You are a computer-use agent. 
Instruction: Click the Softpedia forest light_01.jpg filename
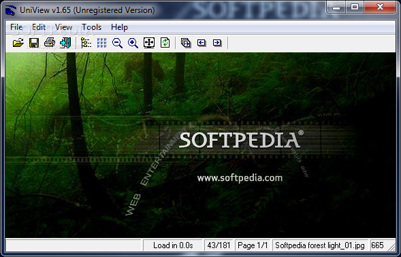pos(320,245)
